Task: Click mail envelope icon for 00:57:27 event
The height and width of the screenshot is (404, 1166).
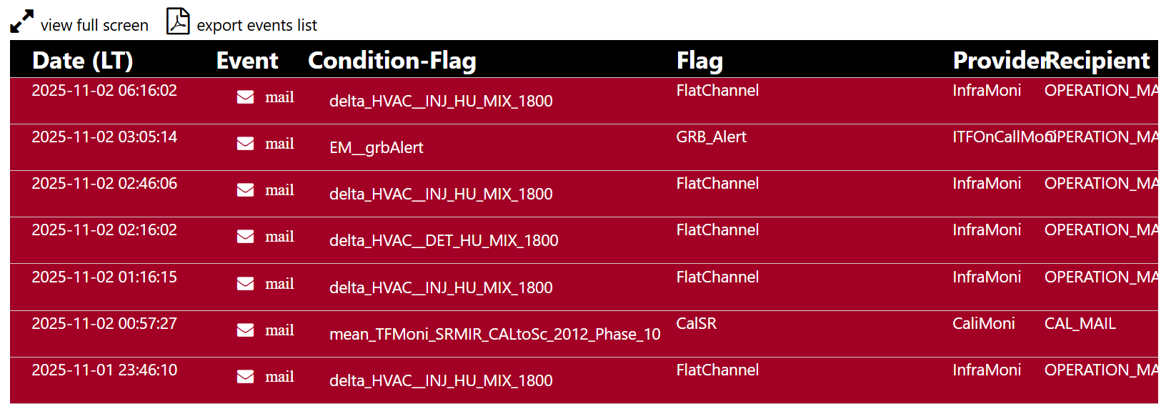Action: (245, 330)
